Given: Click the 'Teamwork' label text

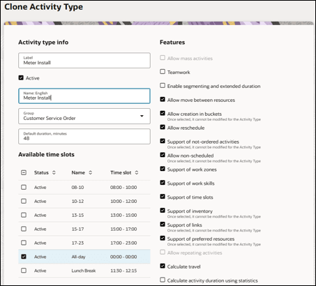Looking at the screenshot, I should point(179,73).
